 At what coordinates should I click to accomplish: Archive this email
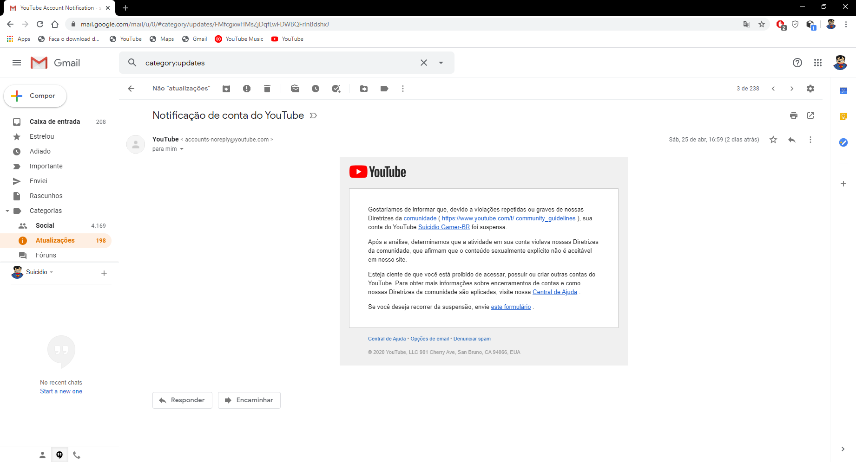226,89
